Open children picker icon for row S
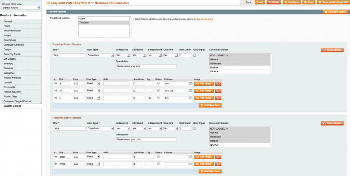 click(x=191, y=84)
